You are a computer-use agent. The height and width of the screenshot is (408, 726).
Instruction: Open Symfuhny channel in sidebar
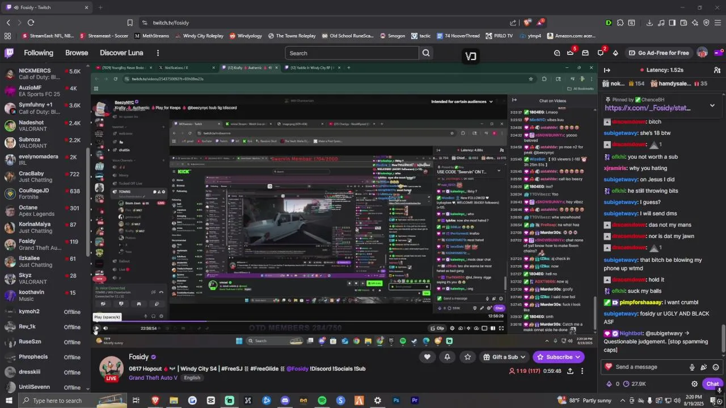pyautogui.click(x=45, y=108)
